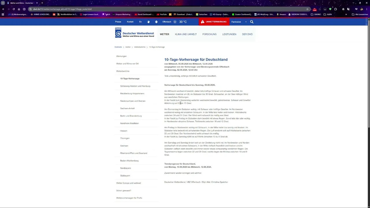Show more bookmarks with the chevron
Screen dimensions: 370x208
click(346, 14)
